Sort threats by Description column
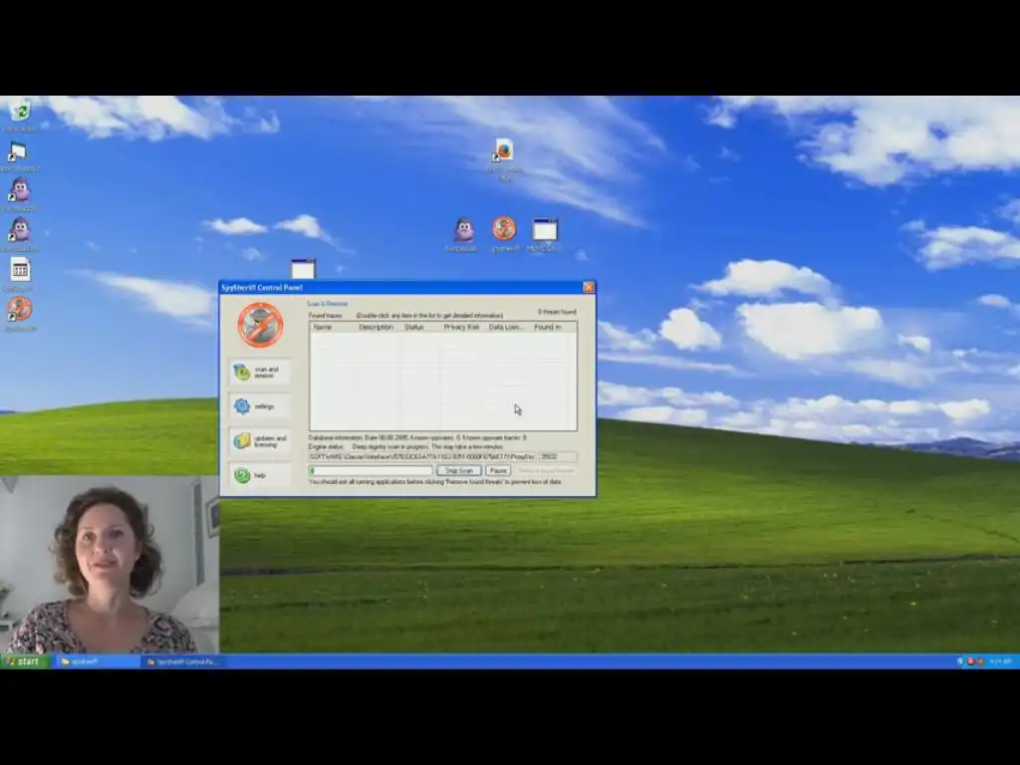1020x765 pixels. click(x=378, y=327)
